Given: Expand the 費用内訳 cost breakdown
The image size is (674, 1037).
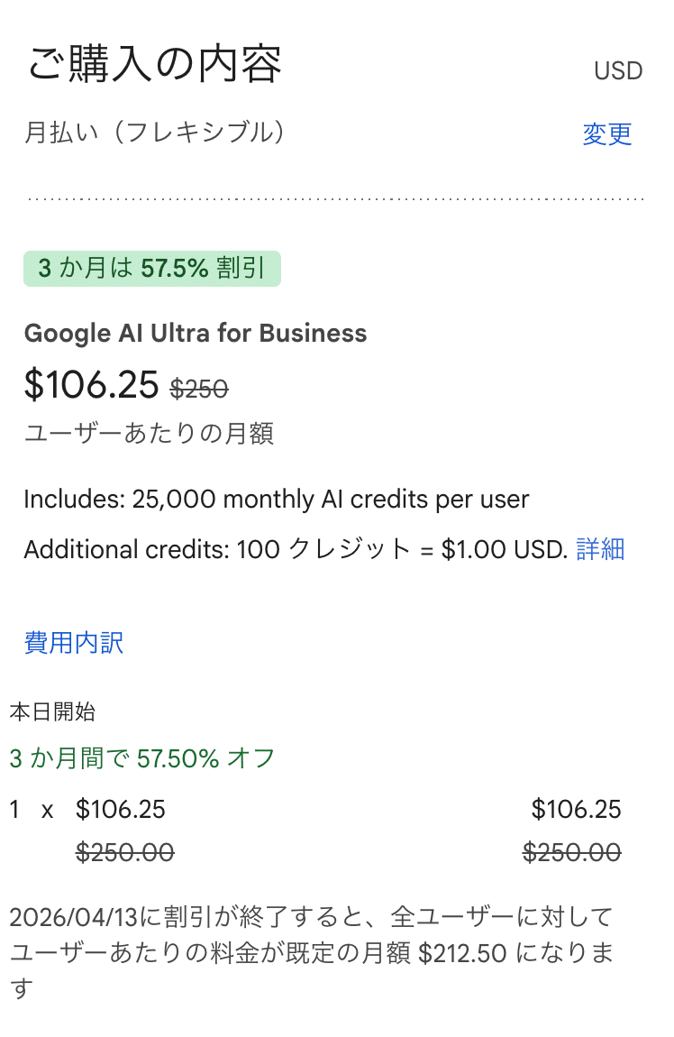Looking at the screenshot, I should (x=74, y=643).
